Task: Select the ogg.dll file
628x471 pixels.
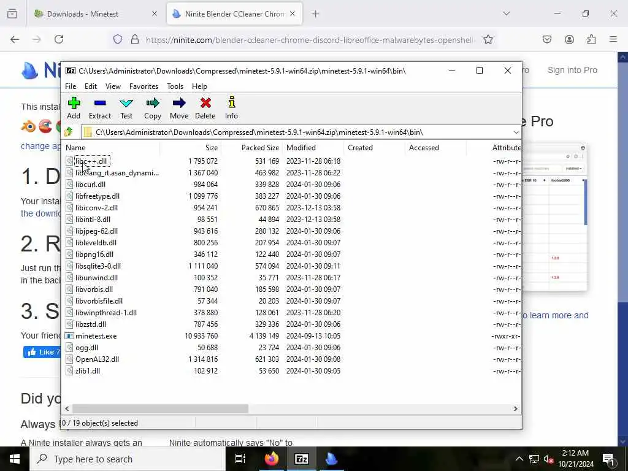Action: coord(86,347)
